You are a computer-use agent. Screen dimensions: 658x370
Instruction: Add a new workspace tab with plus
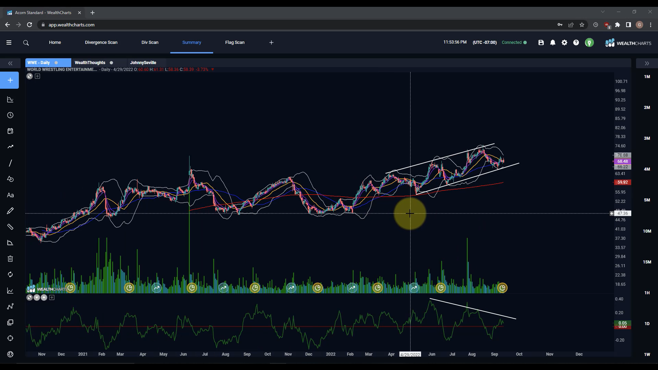pyautogui.click(x=271, y=42)
